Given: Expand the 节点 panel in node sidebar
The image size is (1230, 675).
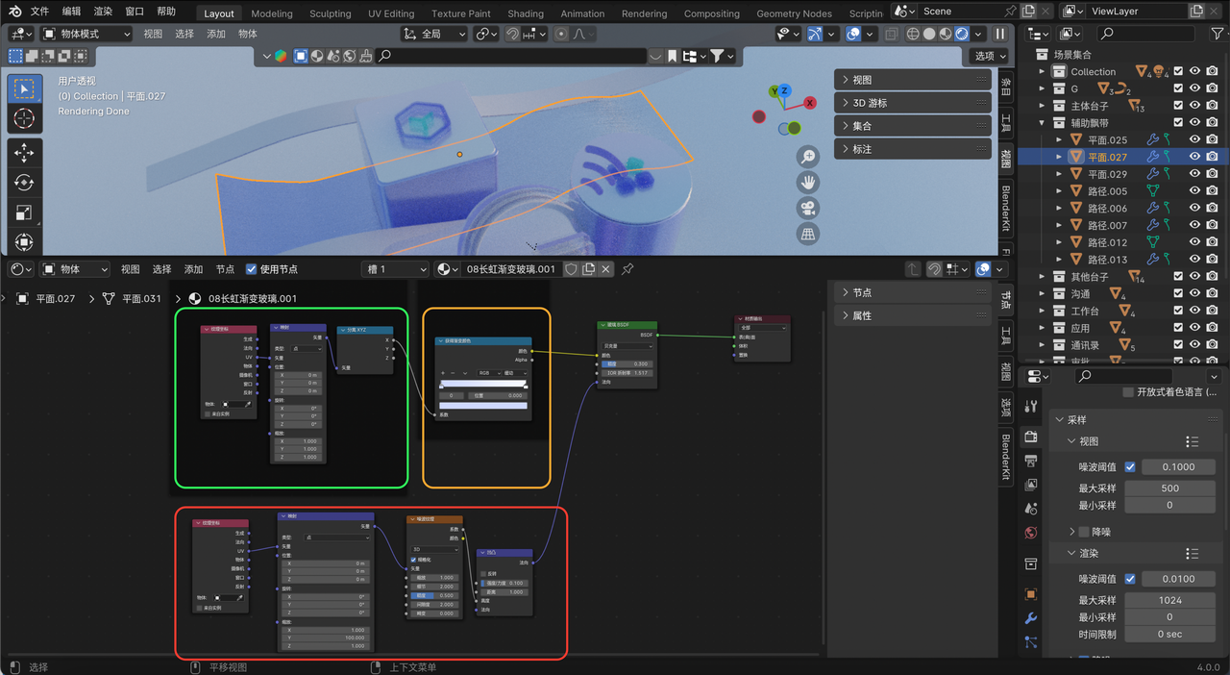Looking at the screenshot, I should (x=913, y=292).
